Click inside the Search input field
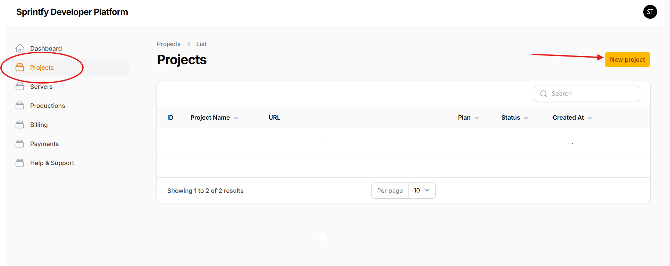 [590, 94]
